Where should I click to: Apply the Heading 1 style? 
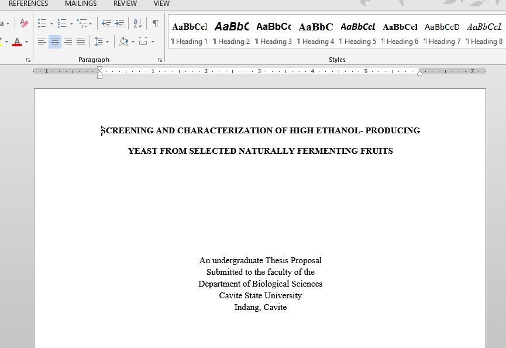click(189, 33)
